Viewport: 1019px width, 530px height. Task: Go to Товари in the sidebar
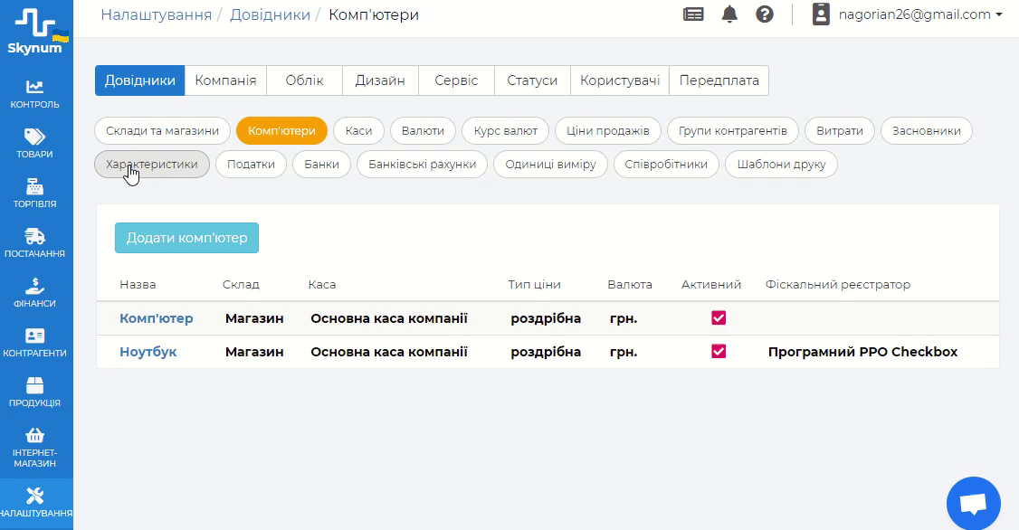(35, 143)
